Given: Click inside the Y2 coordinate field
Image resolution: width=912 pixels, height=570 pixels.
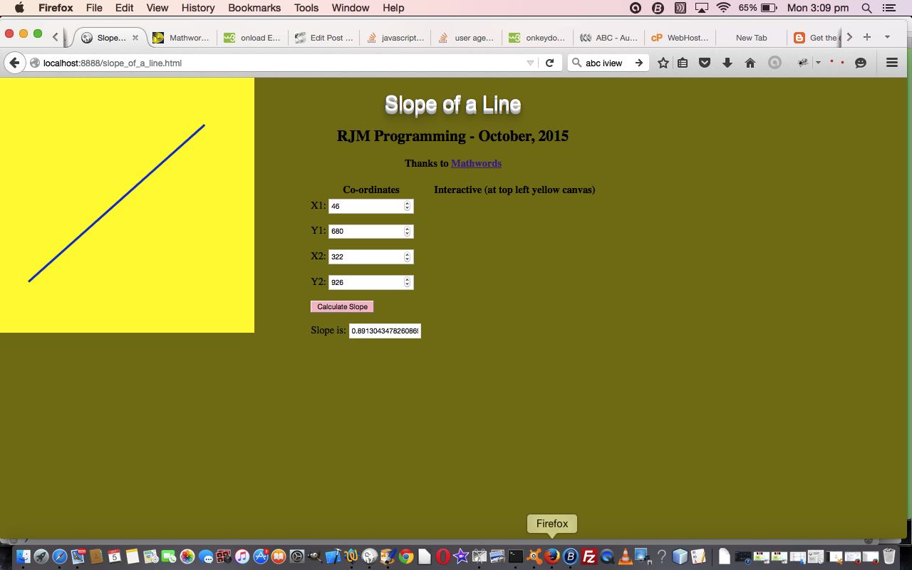Looking at the screenshot, I should point(365,282).
